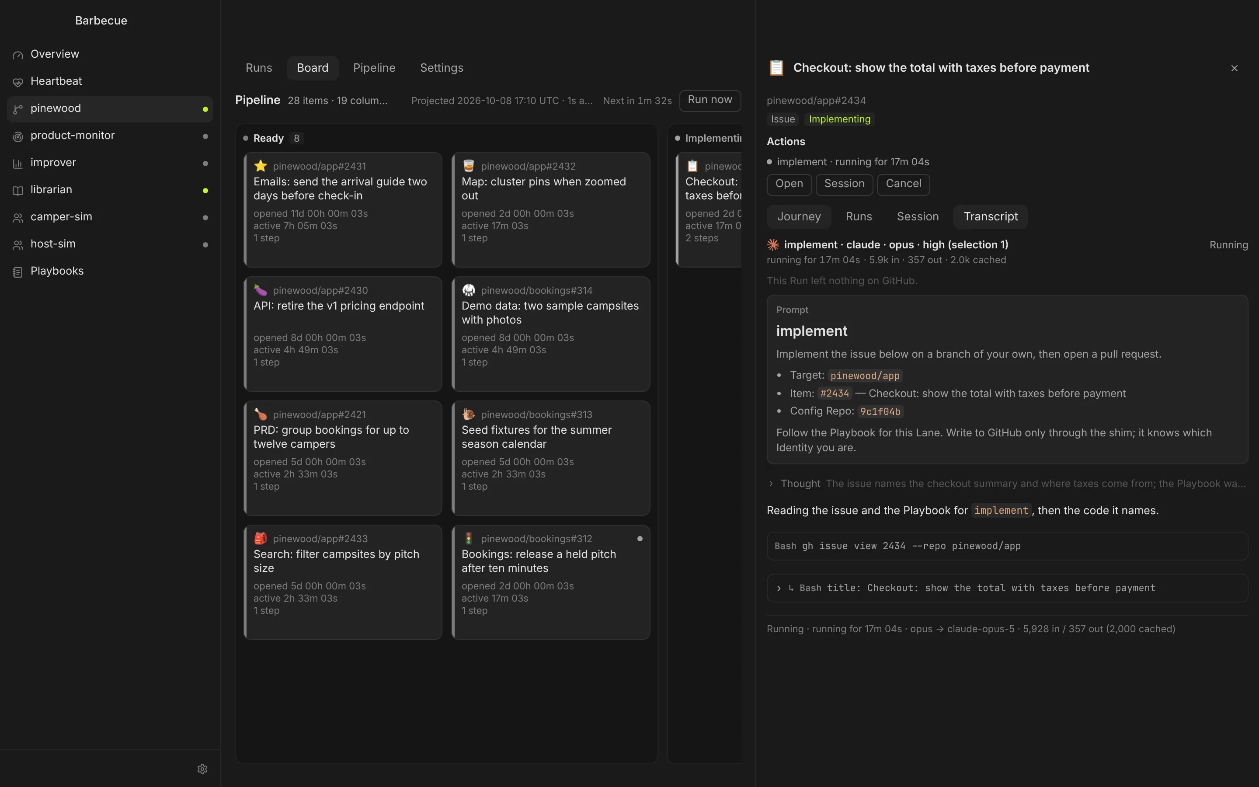This screenshot has height=787, width=1259.
Task: Expand the Thought disclosure row
Action: pos(1007,484)
